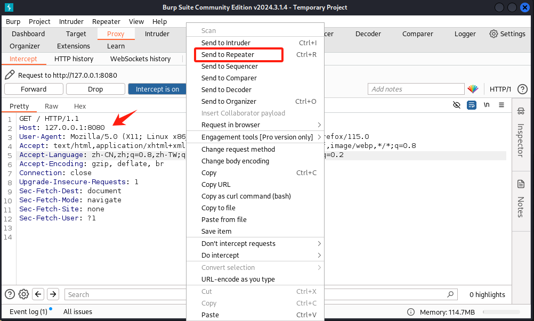This screenshot has height=321, width=534.
Task: Click the memory info icon
Action: 411,312
